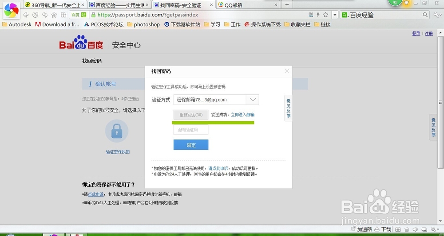The width and height of the screenshot is (444, 236).
Task: Click 验证密保找回 link
Action: click(118, 152)
